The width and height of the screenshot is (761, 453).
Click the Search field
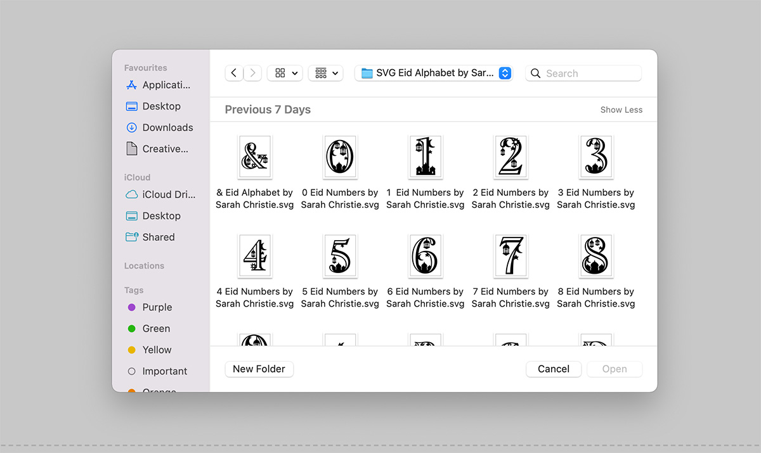583,73
